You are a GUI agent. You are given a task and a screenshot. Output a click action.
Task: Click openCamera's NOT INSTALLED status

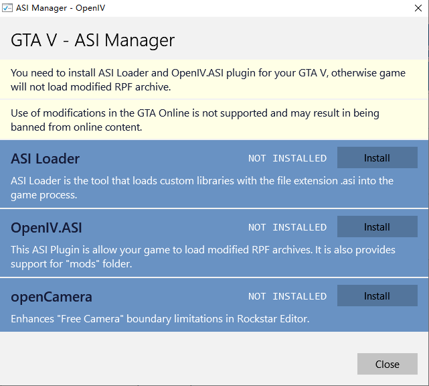[x=287, y=297]
